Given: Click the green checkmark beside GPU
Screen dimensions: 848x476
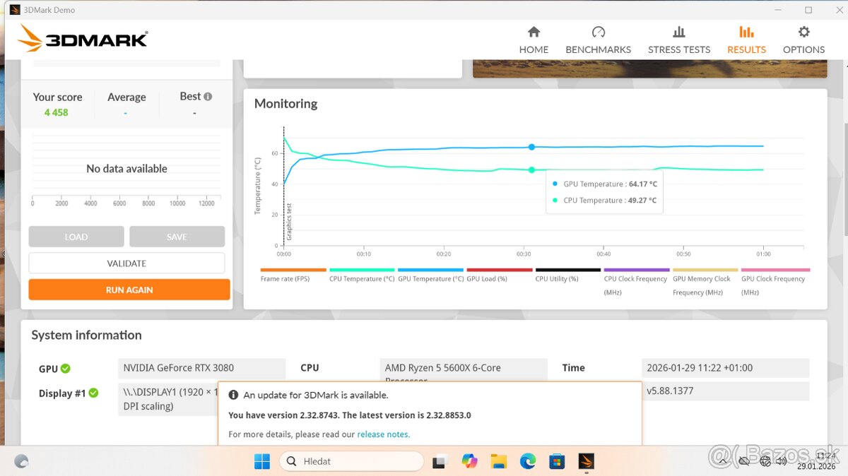Looking at the screenshot, I should pos(66,369).
